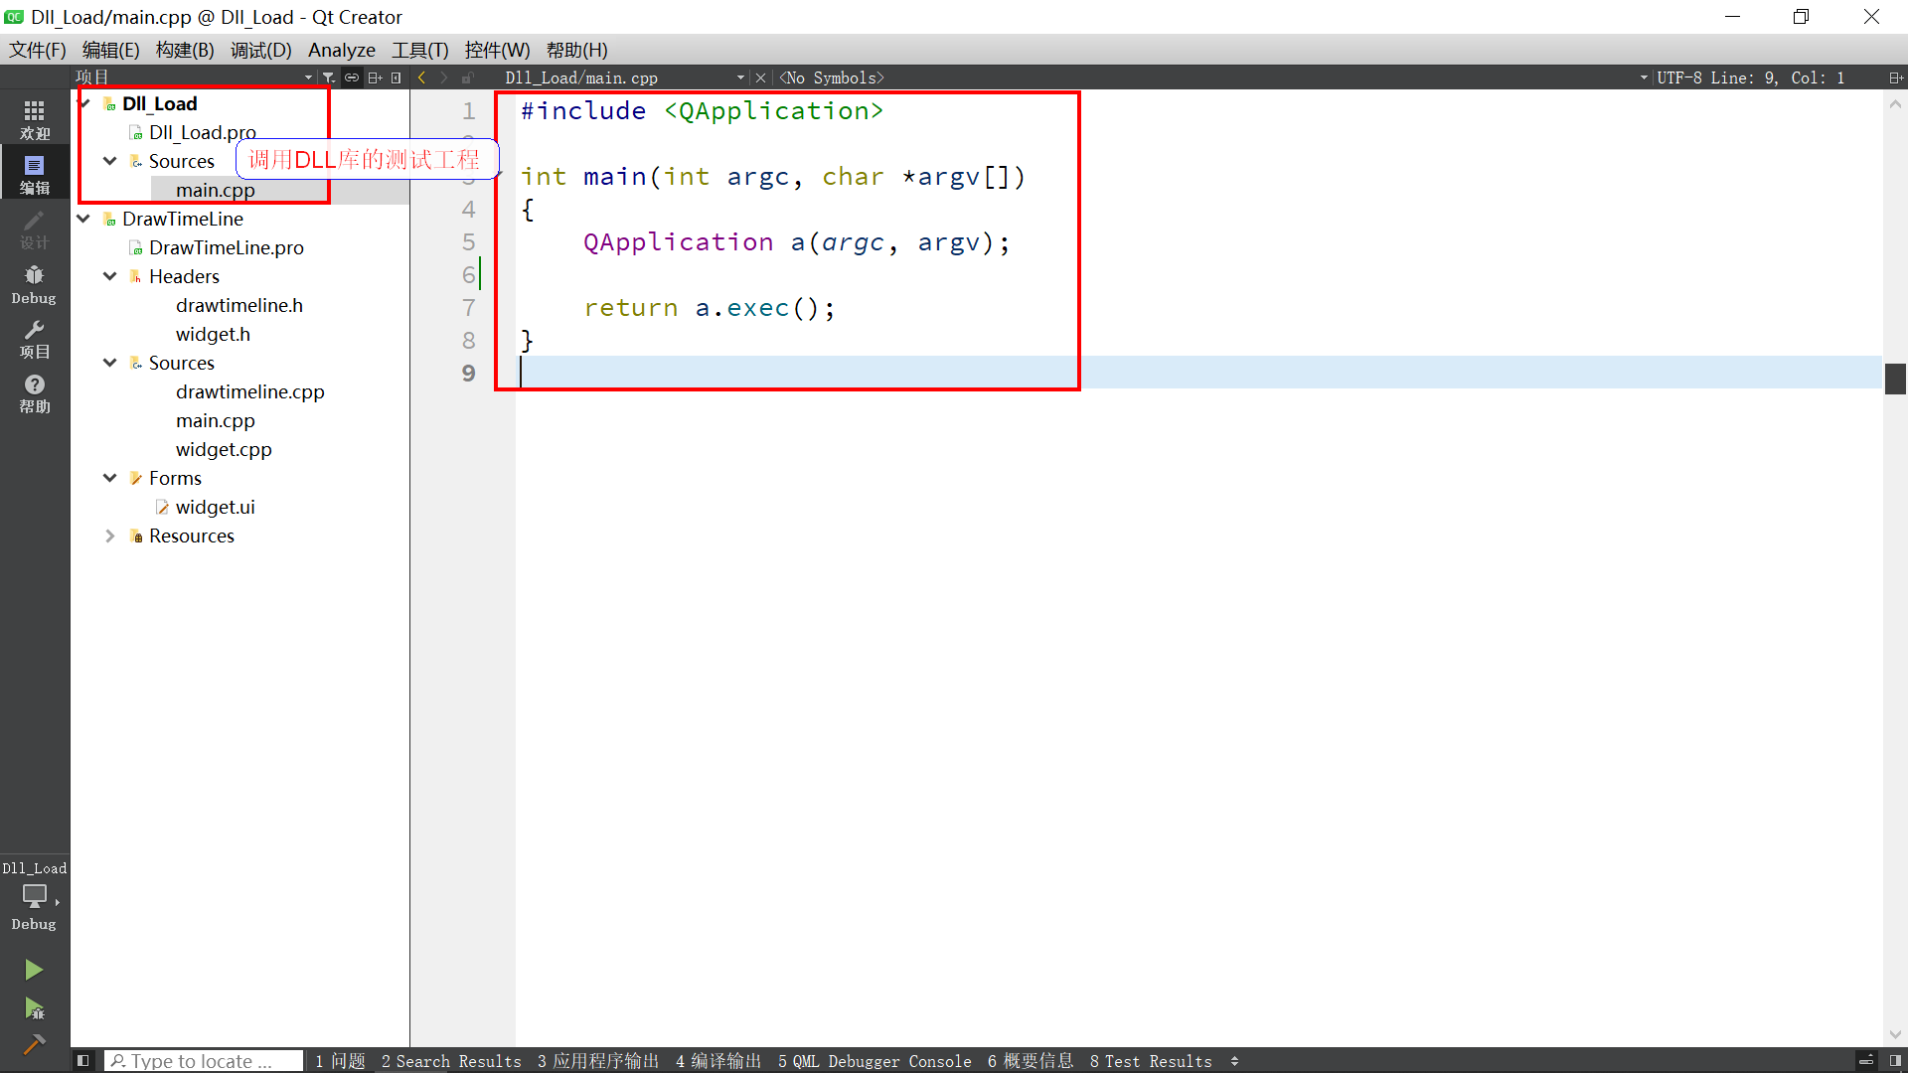Click the green Run button

34,969
